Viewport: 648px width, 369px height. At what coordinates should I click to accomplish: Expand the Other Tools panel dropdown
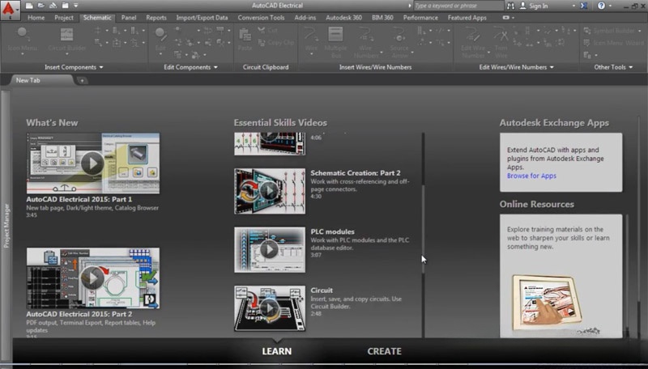[631, 67]
